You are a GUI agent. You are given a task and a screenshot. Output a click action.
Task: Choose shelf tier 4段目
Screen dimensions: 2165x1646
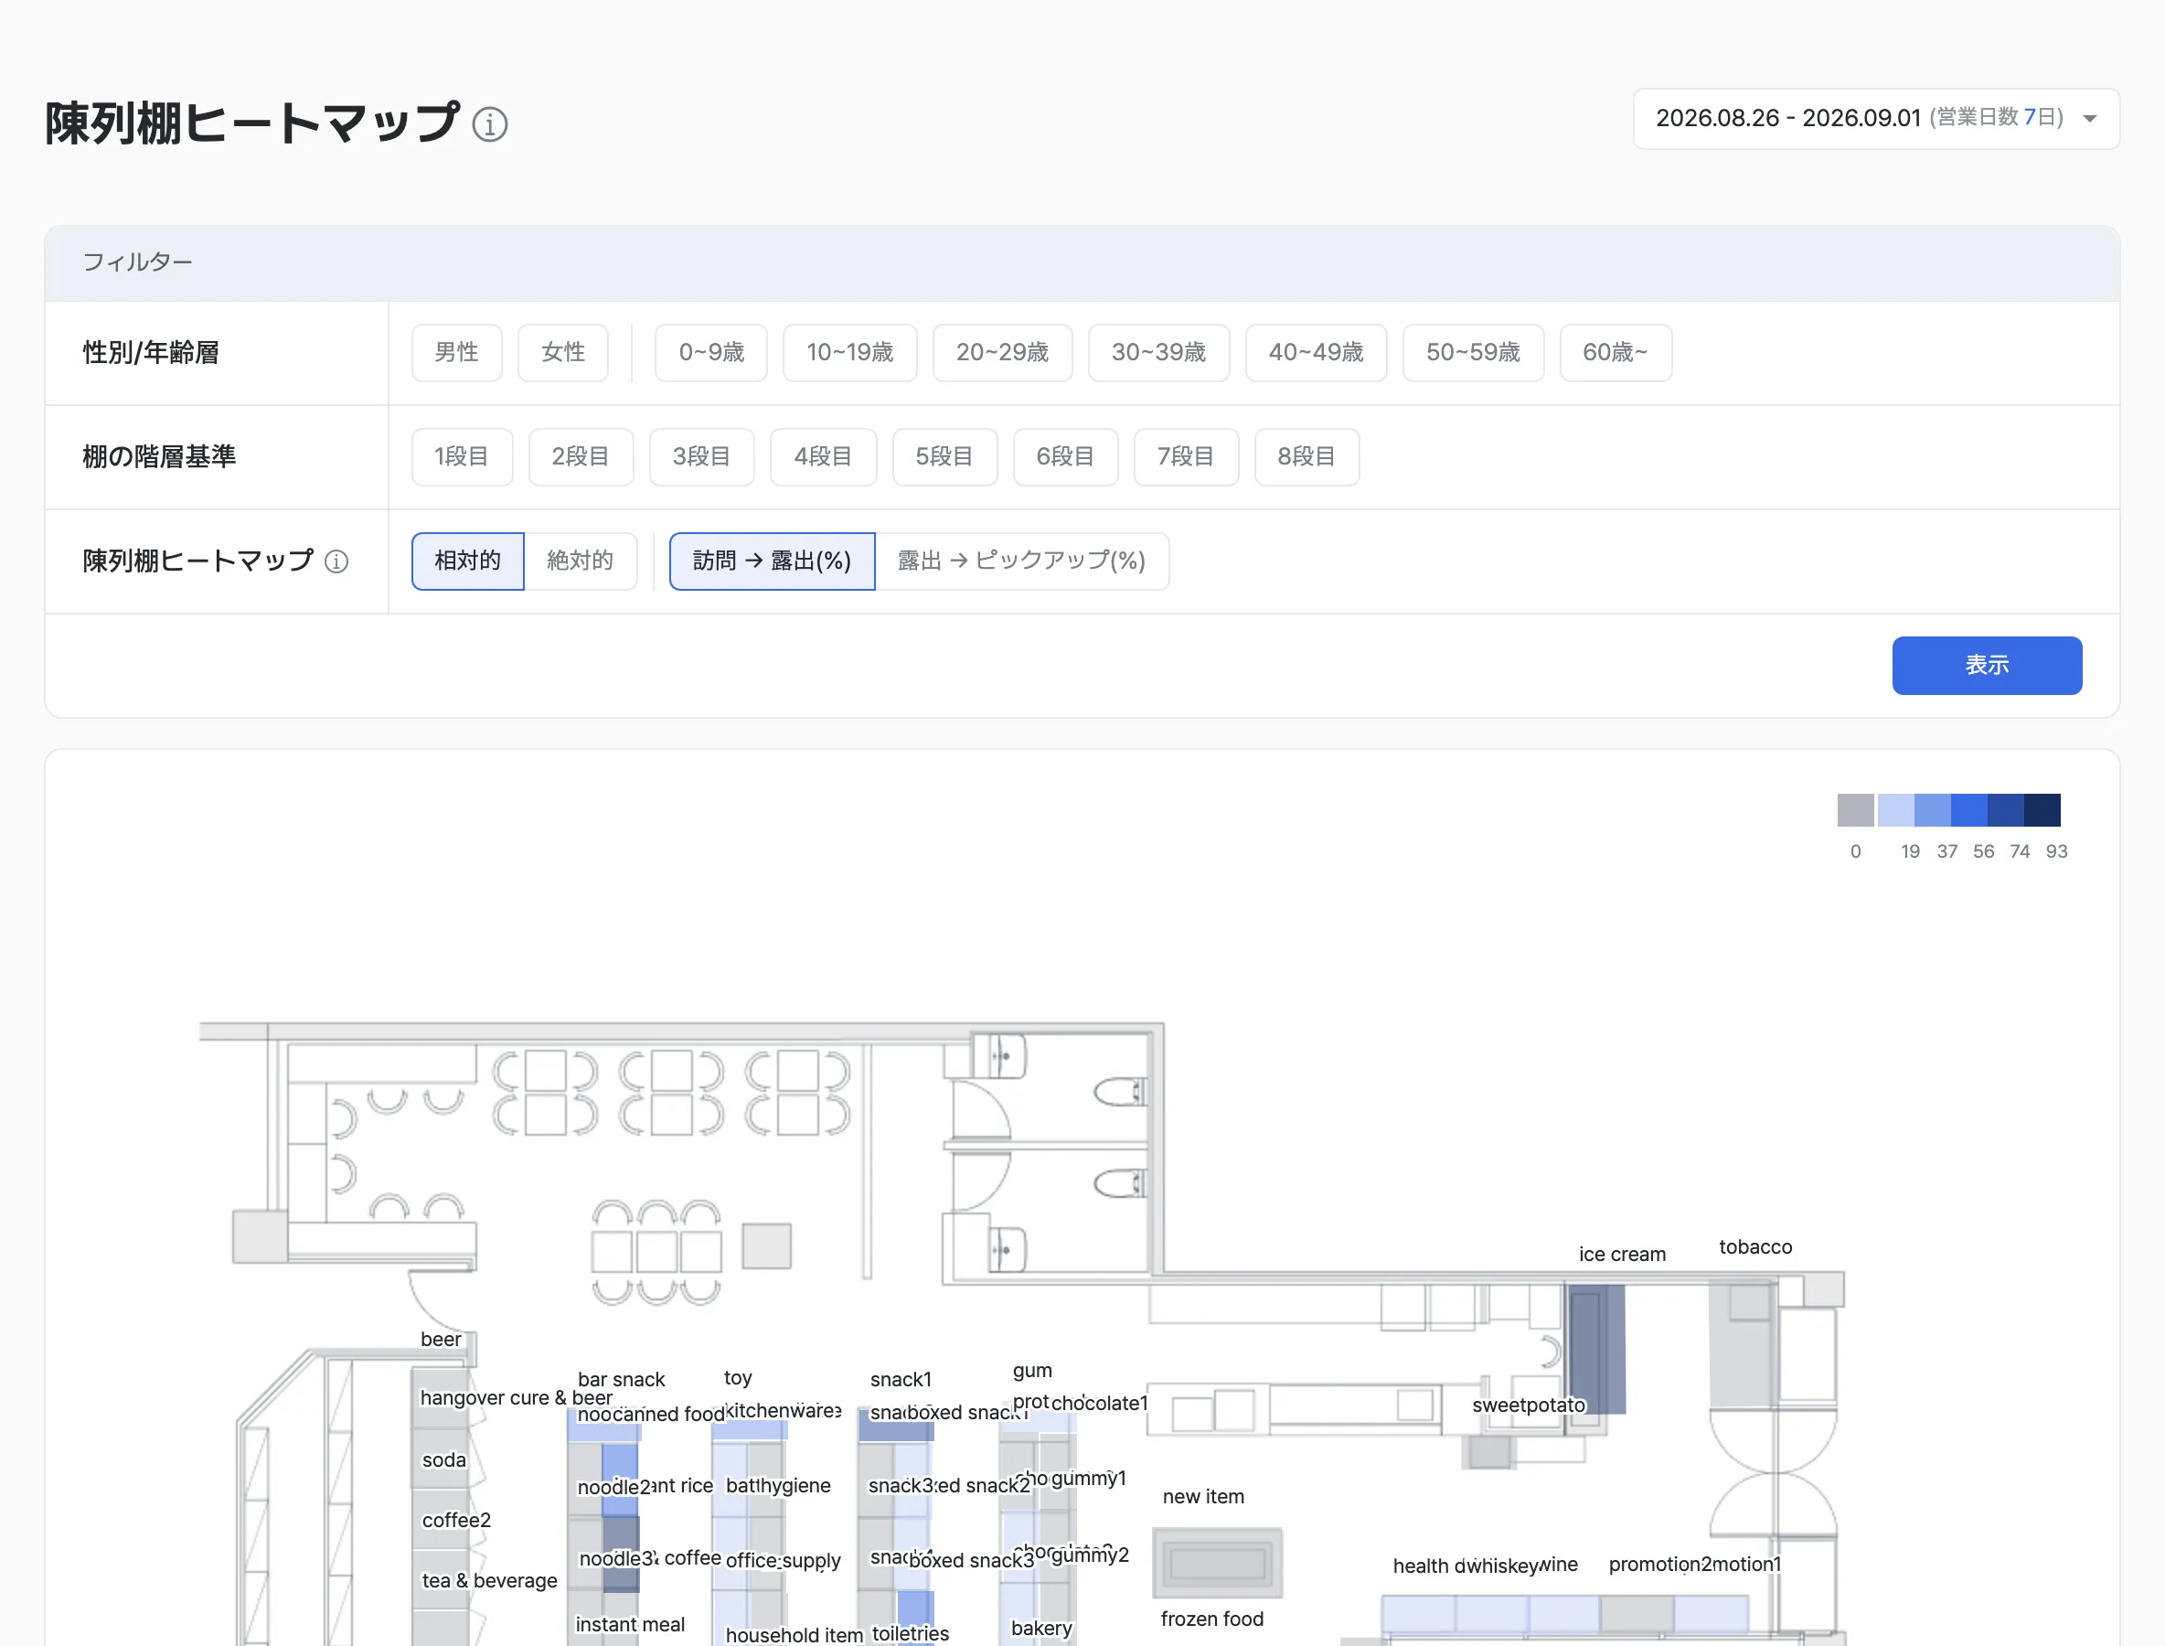click(823, 456)
